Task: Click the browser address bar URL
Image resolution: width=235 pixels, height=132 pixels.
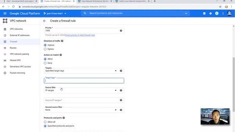Action: 64,7
